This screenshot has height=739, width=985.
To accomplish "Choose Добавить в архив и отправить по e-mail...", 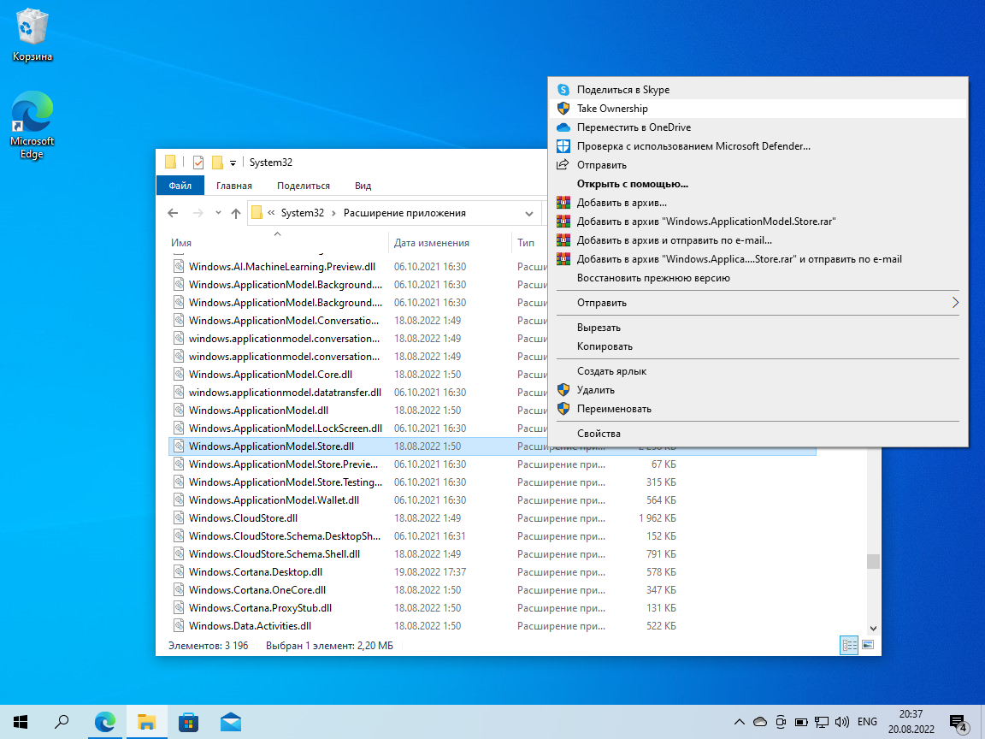I will pyautogui.click(x=758, y=240).
